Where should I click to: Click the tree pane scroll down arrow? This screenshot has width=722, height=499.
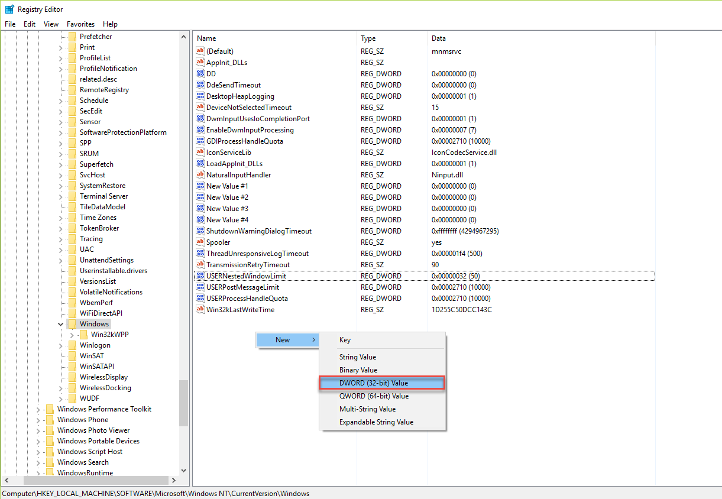tap(183, 471)
